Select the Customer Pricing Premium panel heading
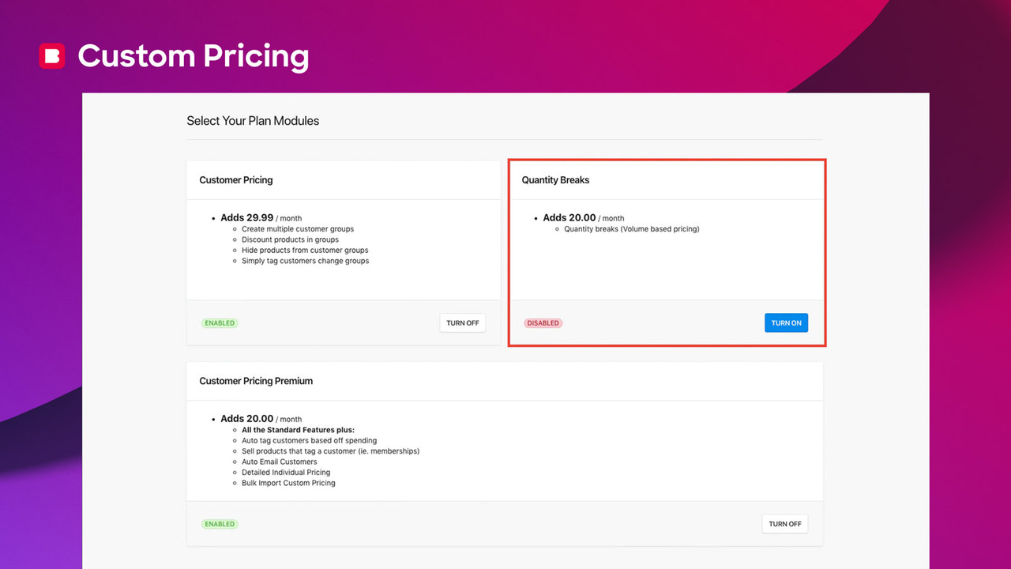1011x569 pixels. (x=256, y=380)
